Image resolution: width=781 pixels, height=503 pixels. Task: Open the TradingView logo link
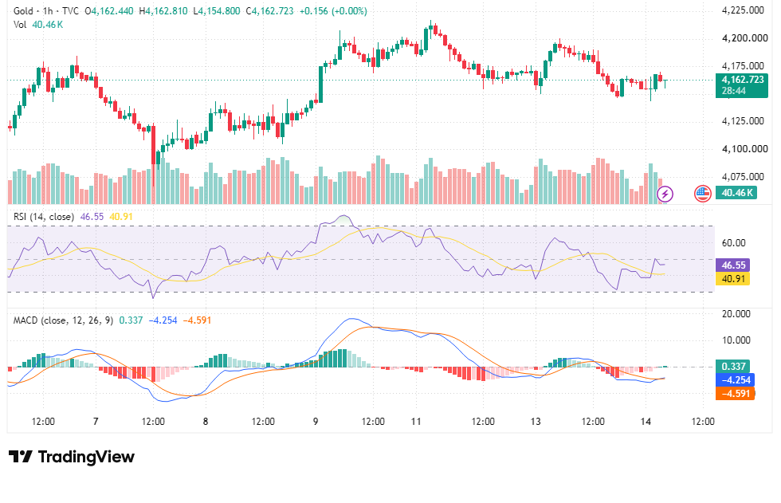click(72, 457)
